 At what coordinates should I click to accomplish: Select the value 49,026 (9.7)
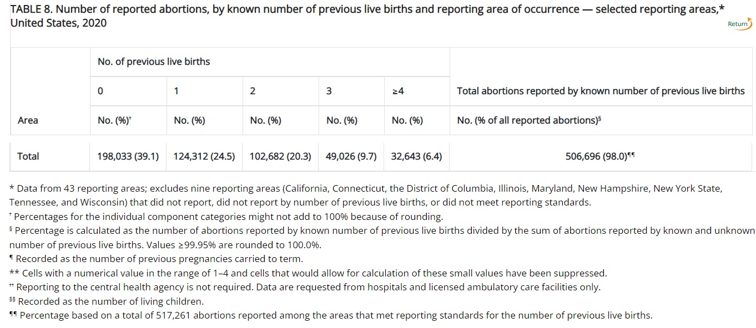coord(351,156)
